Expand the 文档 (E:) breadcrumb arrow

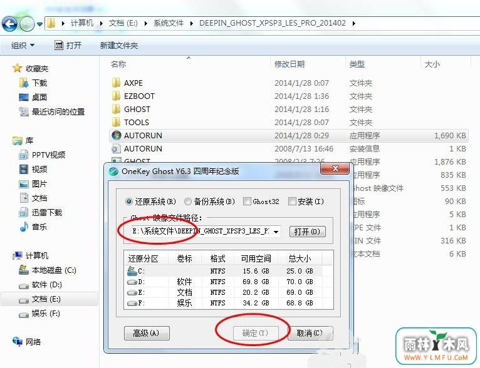point(146,23)
